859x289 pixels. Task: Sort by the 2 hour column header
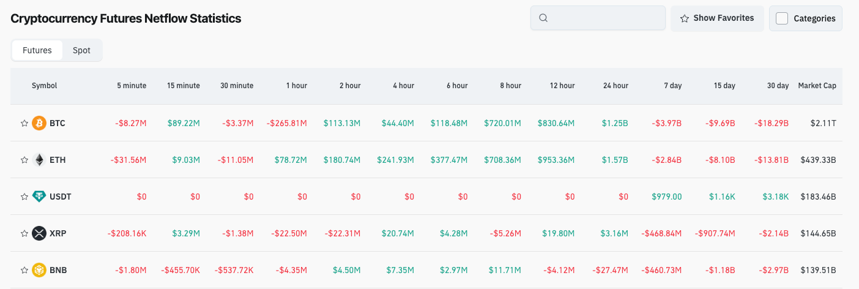(350, 86)
